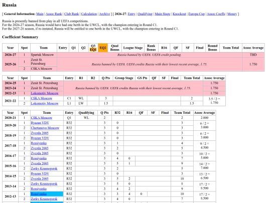The image size is (271, 203).
Task: Go to the Club Rank page
Action: coord(71,14)
